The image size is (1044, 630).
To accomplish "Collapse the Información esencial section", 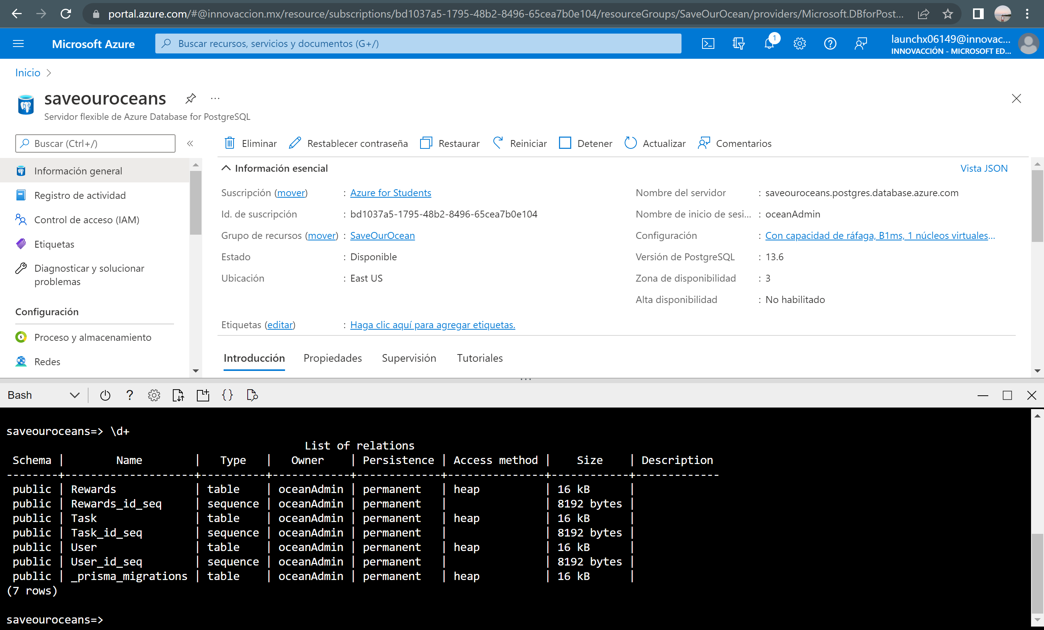I will click(x=226, y=168).
